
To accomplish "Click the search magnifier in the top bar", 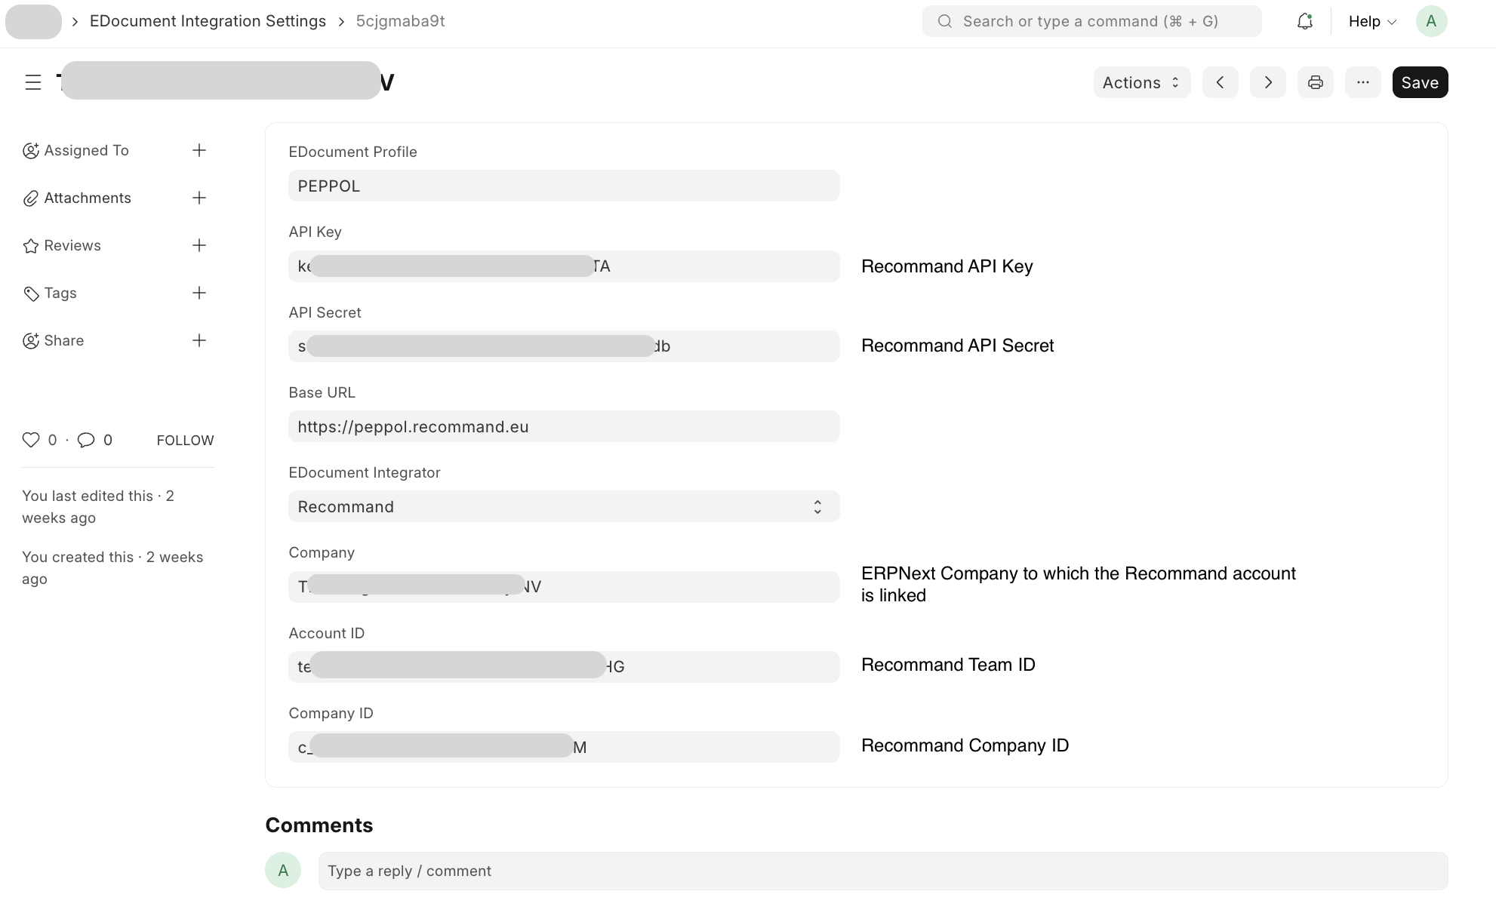I will coord(944,21).
